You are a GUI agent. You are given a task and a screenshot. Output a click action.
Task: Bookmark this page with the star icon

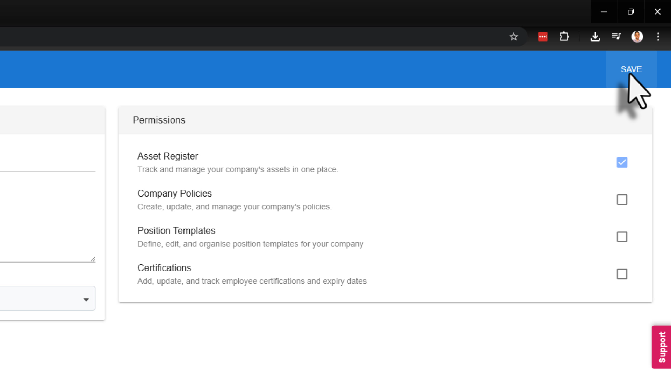513,37
